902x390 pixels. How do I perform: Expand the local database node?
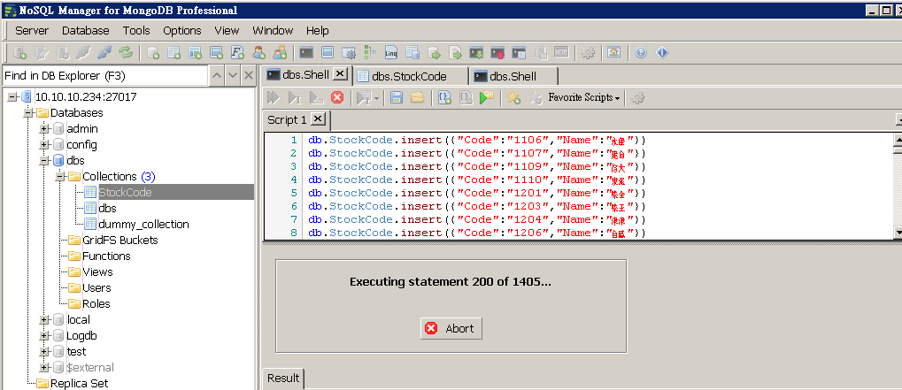click(43, 319)
